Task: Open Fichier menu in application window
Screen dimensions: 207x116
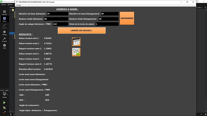Action: [x=19, y=5]
